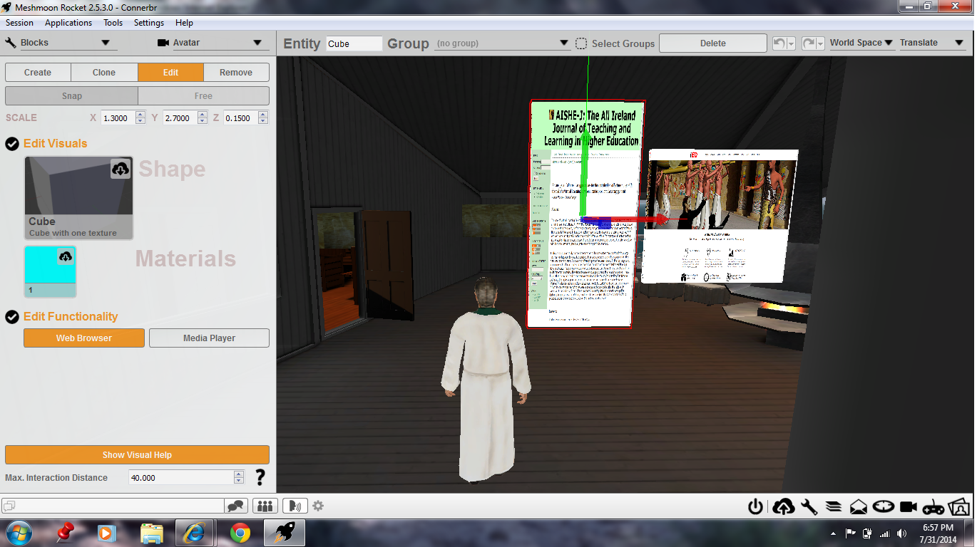Open the envelope messages icon
The height and width of the screenshot is (547, 977).
(x=859, y=507)
